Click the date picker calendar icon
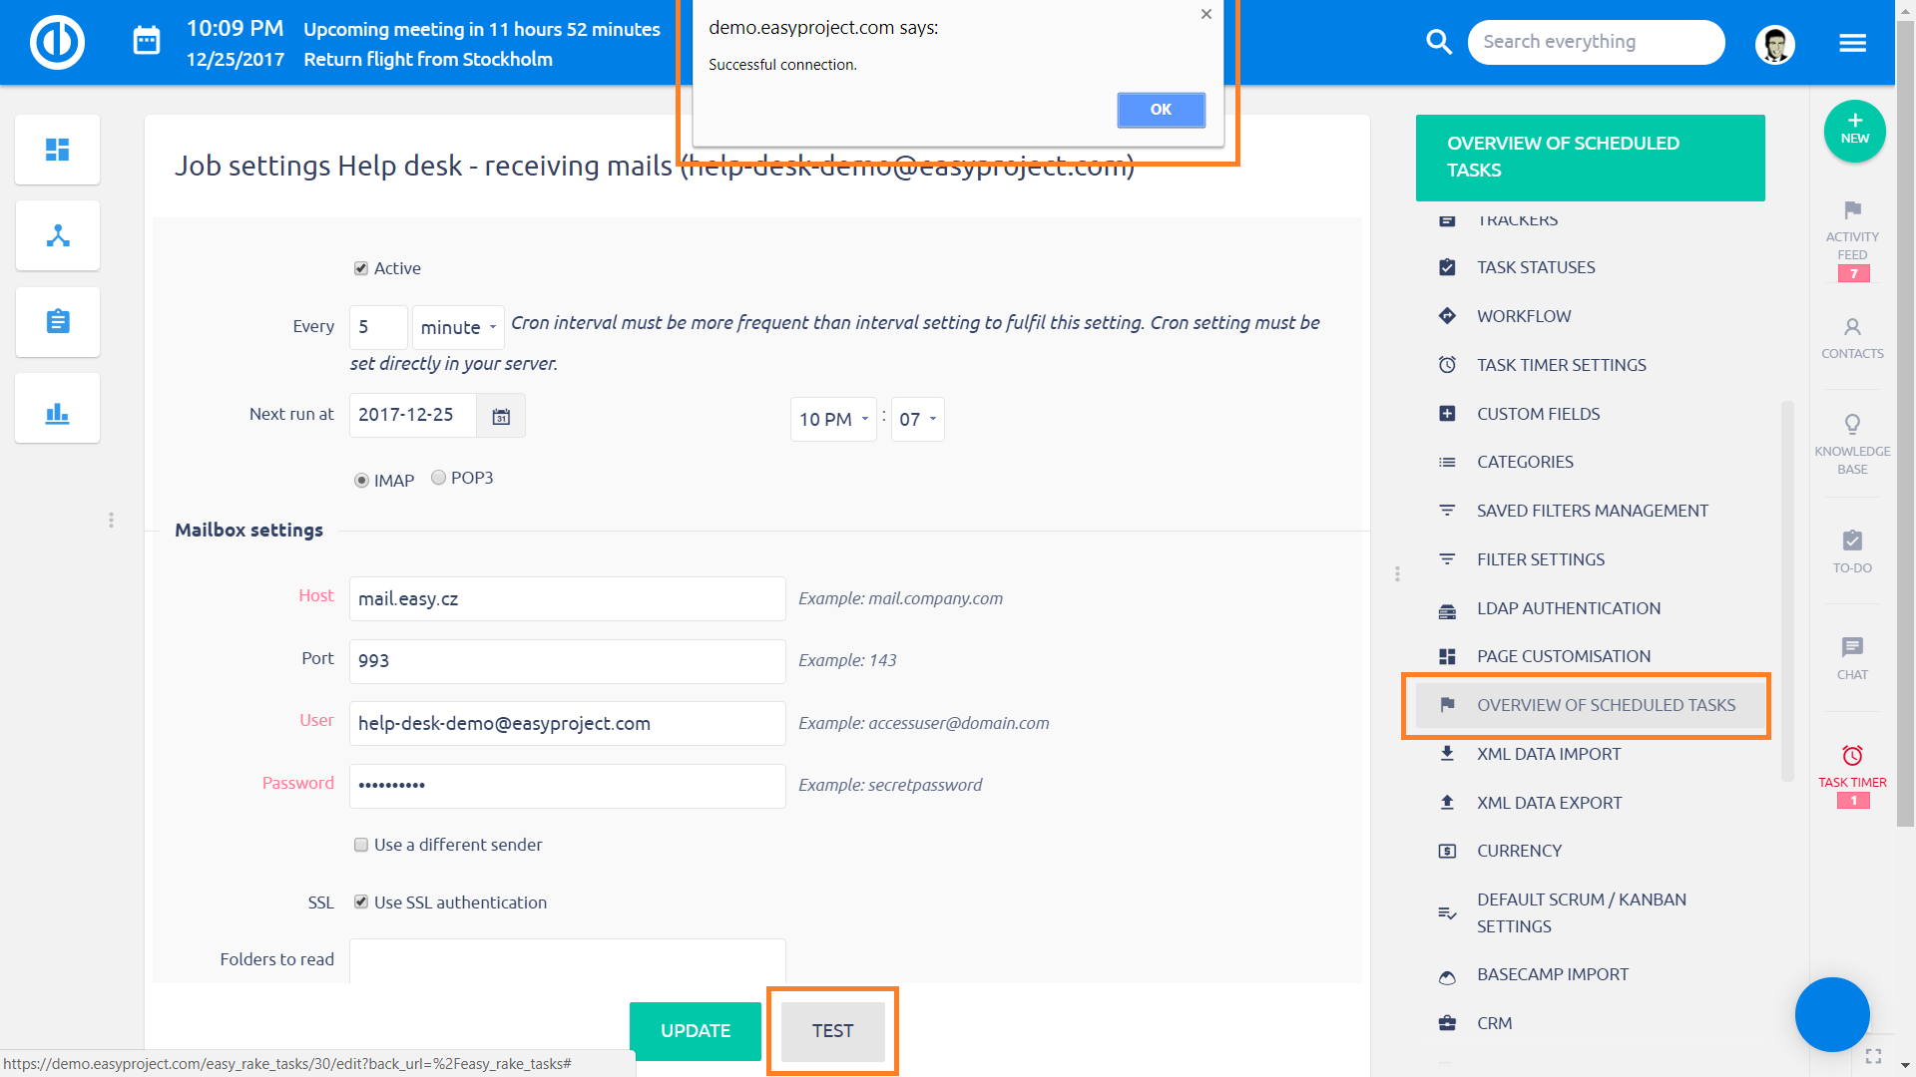Viewport: 1916px width, 1077px height. coord(501,416)
